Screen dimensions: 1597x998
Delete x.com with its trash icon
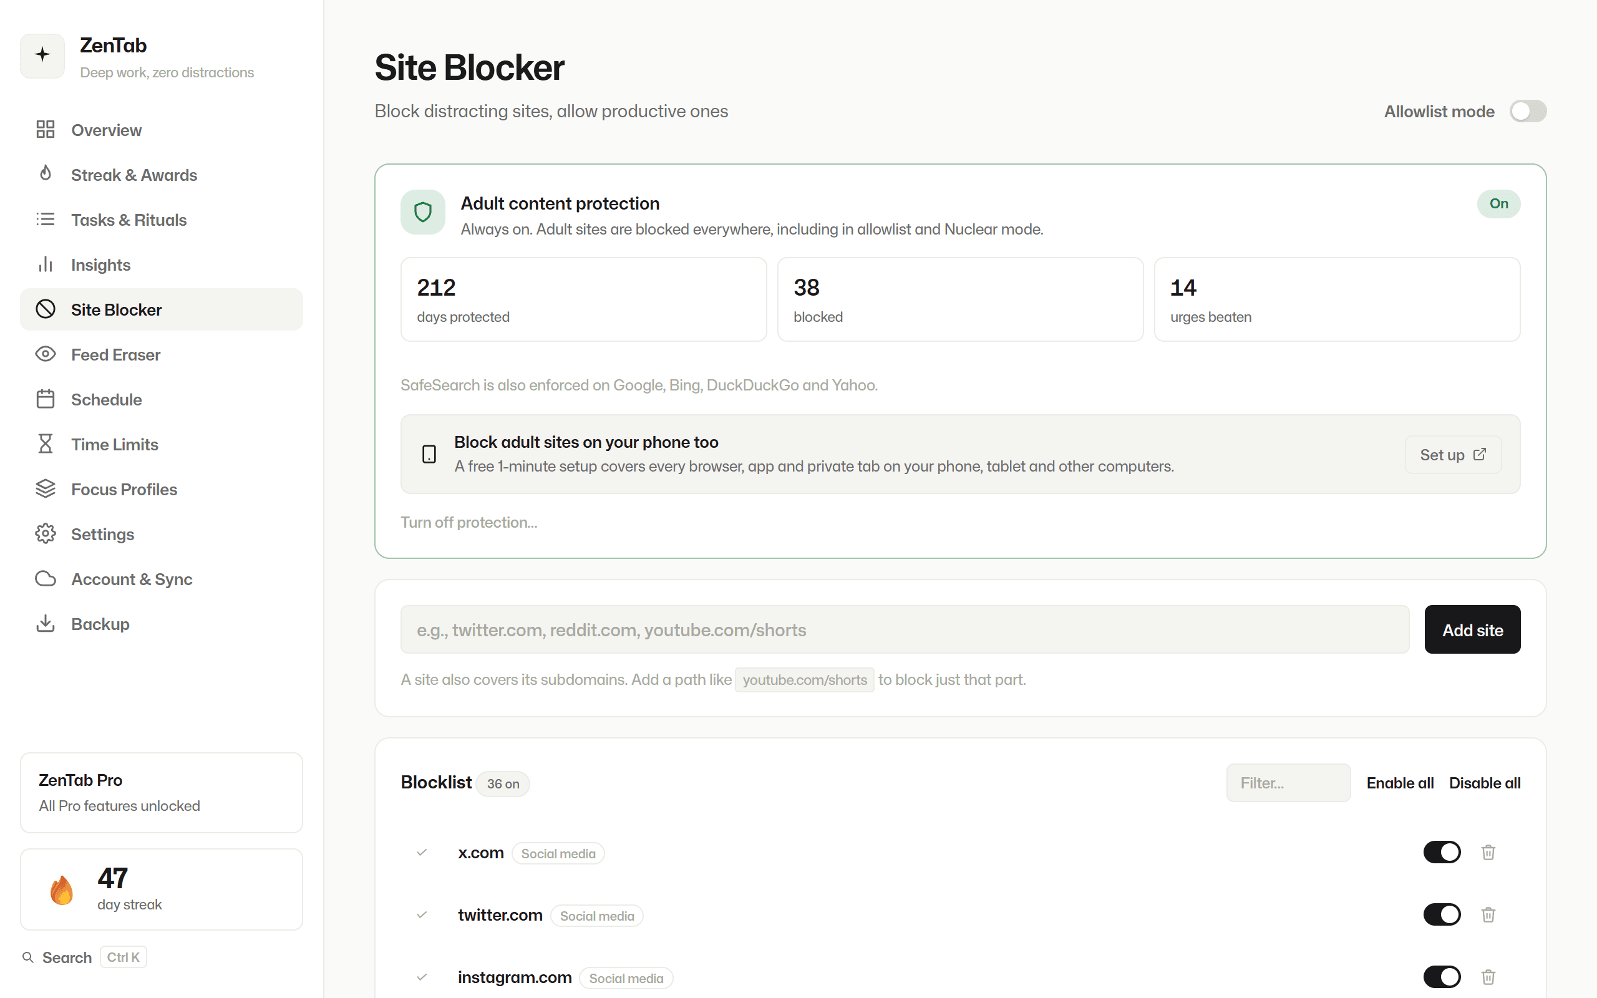[x=1488, y=852]
